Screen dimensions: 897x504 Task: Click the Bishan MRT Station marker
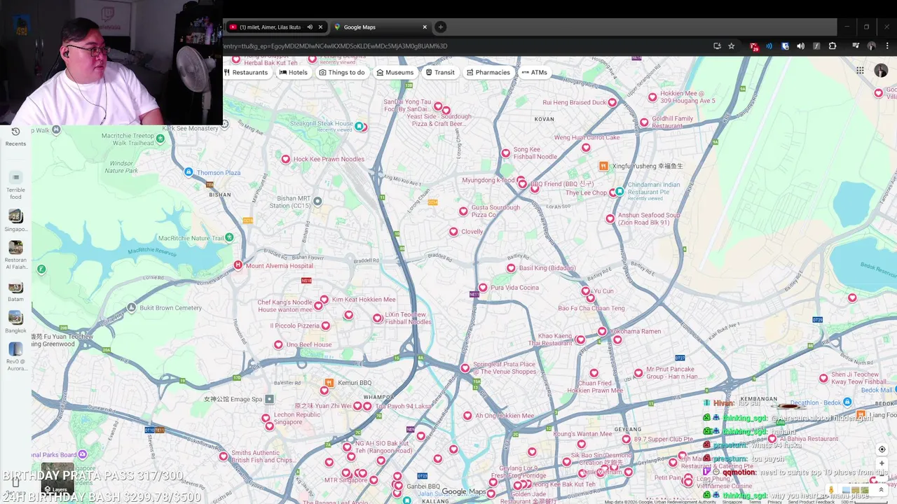(x=317, y=202)
